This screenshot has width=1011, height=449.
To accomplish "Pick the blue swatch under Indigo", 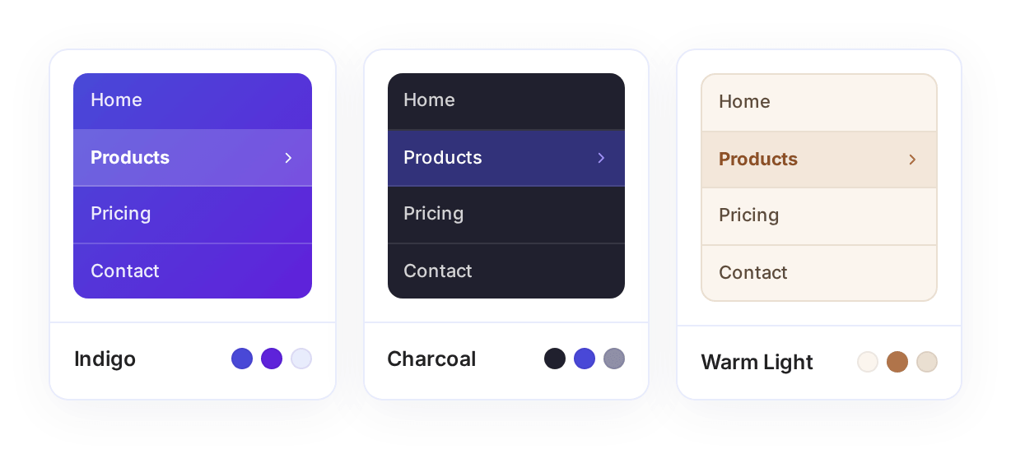I will (242, 359).
